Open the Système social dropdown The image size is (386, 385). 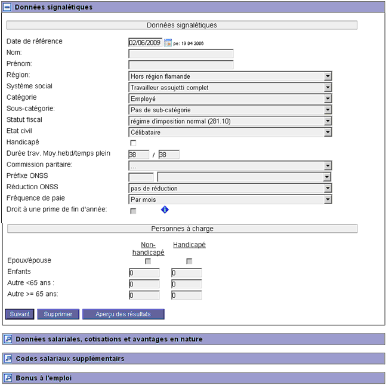[x=230, y=87]
